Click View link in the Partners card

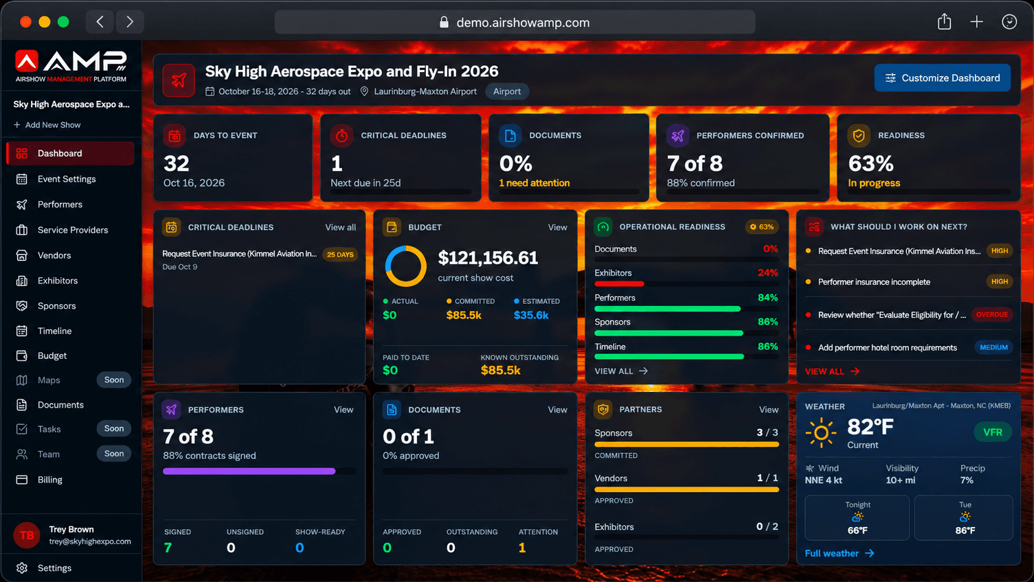769,410
